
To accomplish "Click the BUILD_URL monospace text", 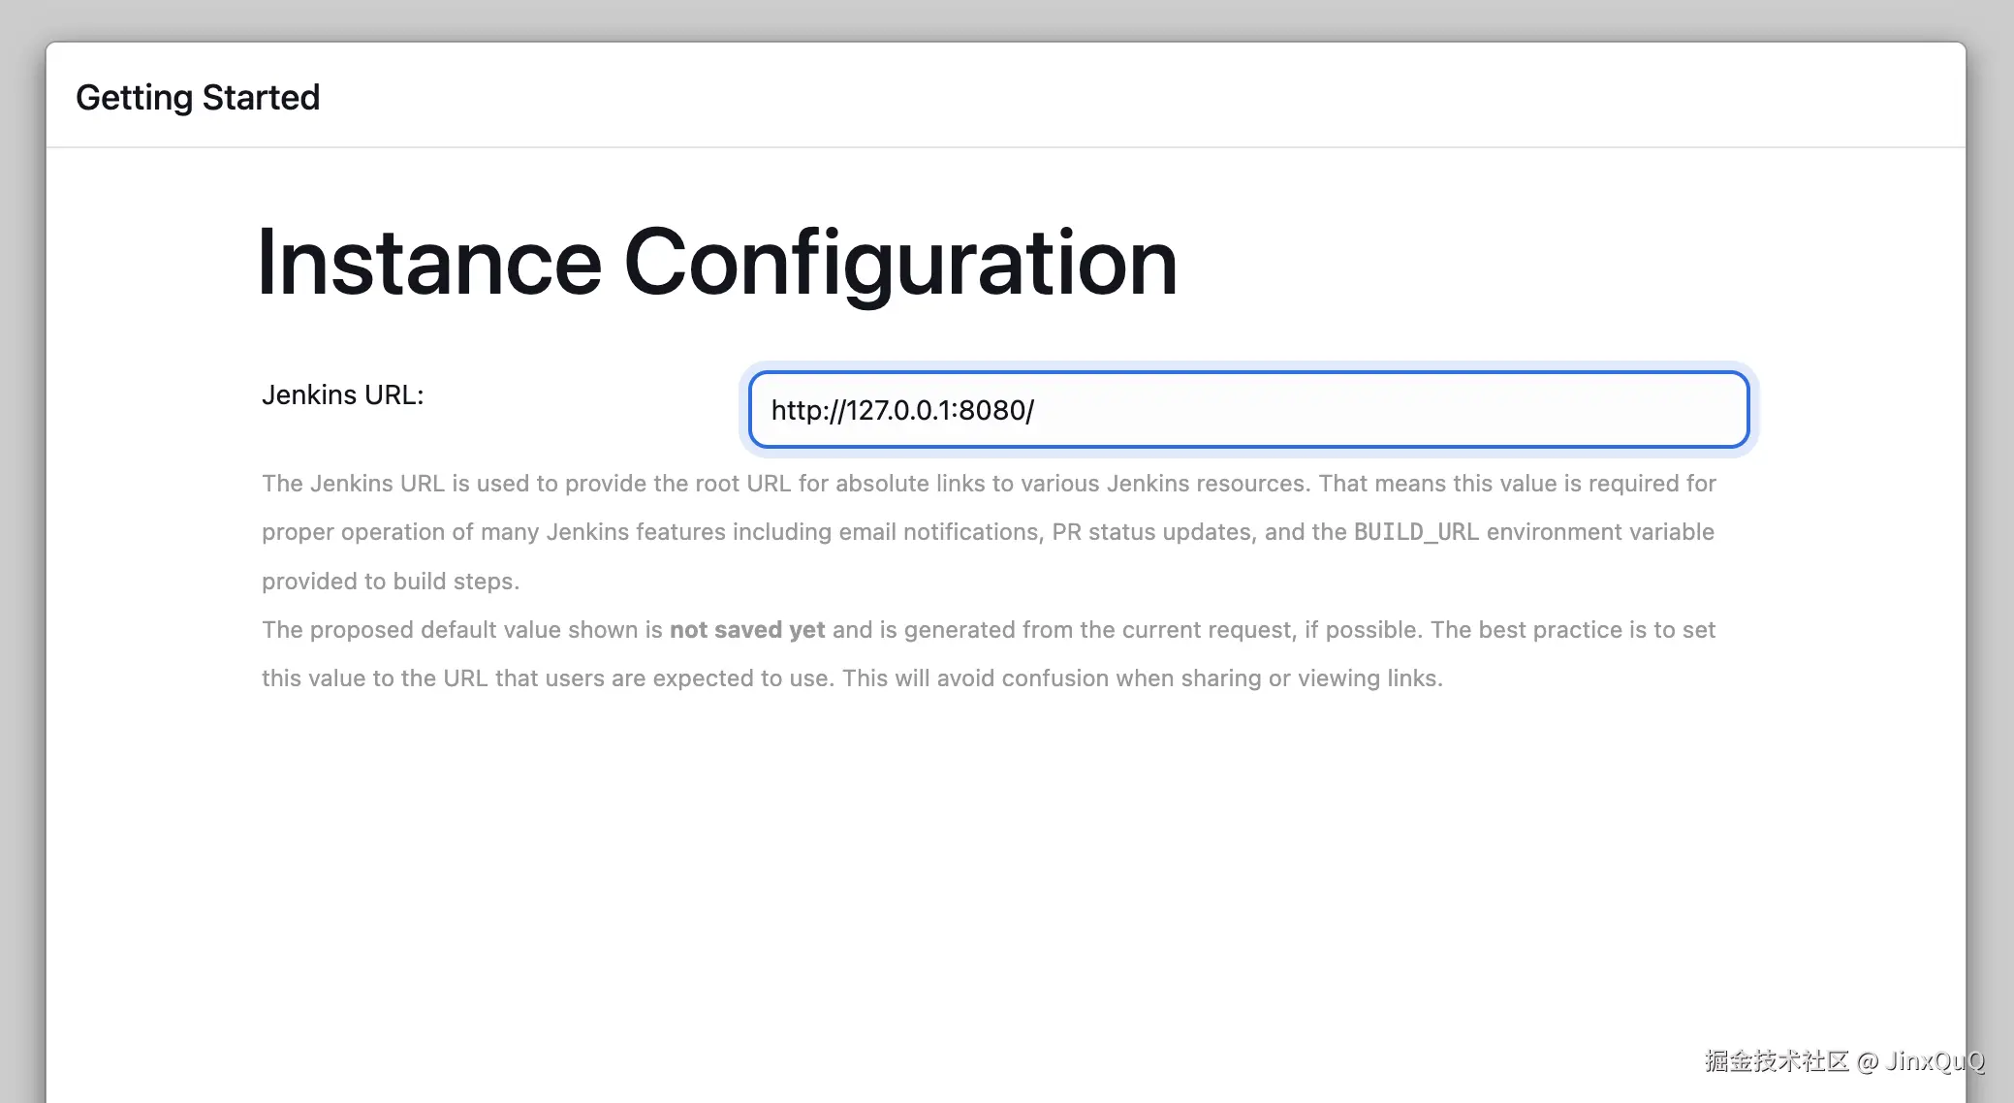I will 1416,532.
